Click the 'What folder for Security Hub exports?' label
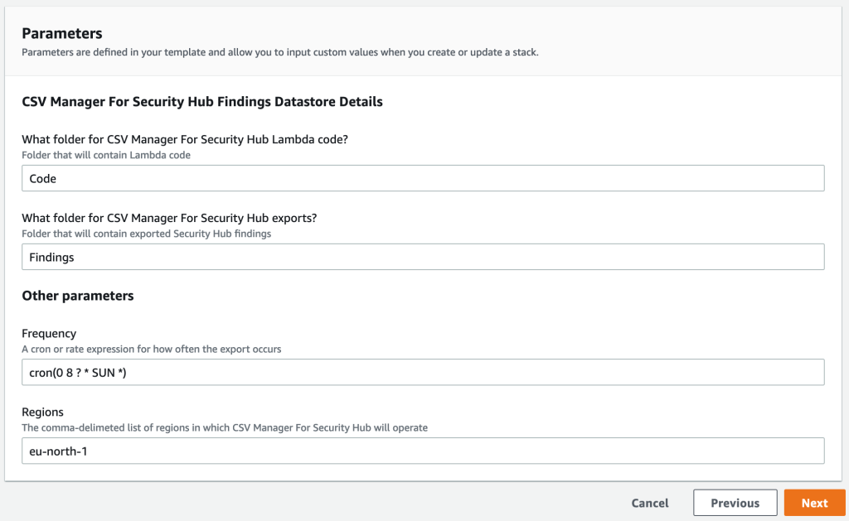This screenshot has height=521, width=849. 169,218
